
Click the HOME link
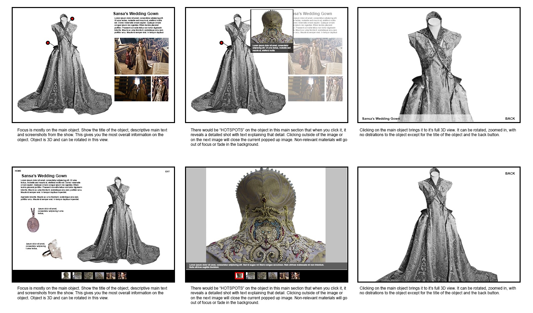(x=18, y=171)
